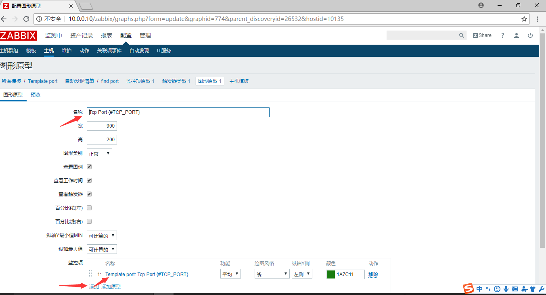
Task: Click browser back arrow
Action: coord(4,19)
